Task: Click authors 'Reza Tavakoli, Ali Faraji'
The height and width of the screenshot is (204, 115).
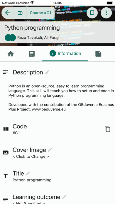Action: pyautogui.click(x=38, y=38)
